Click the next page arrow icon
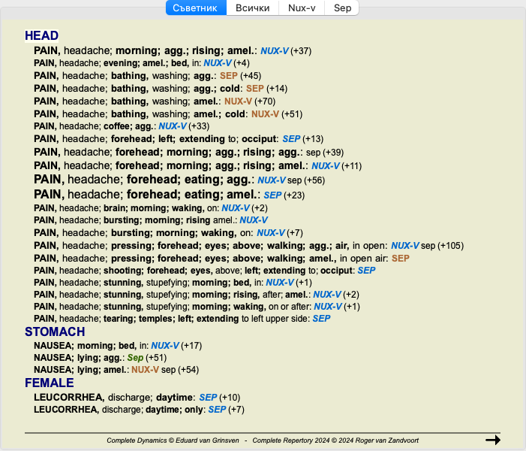The height and width of the screenshot is (451, 526). tap(492, 440)
